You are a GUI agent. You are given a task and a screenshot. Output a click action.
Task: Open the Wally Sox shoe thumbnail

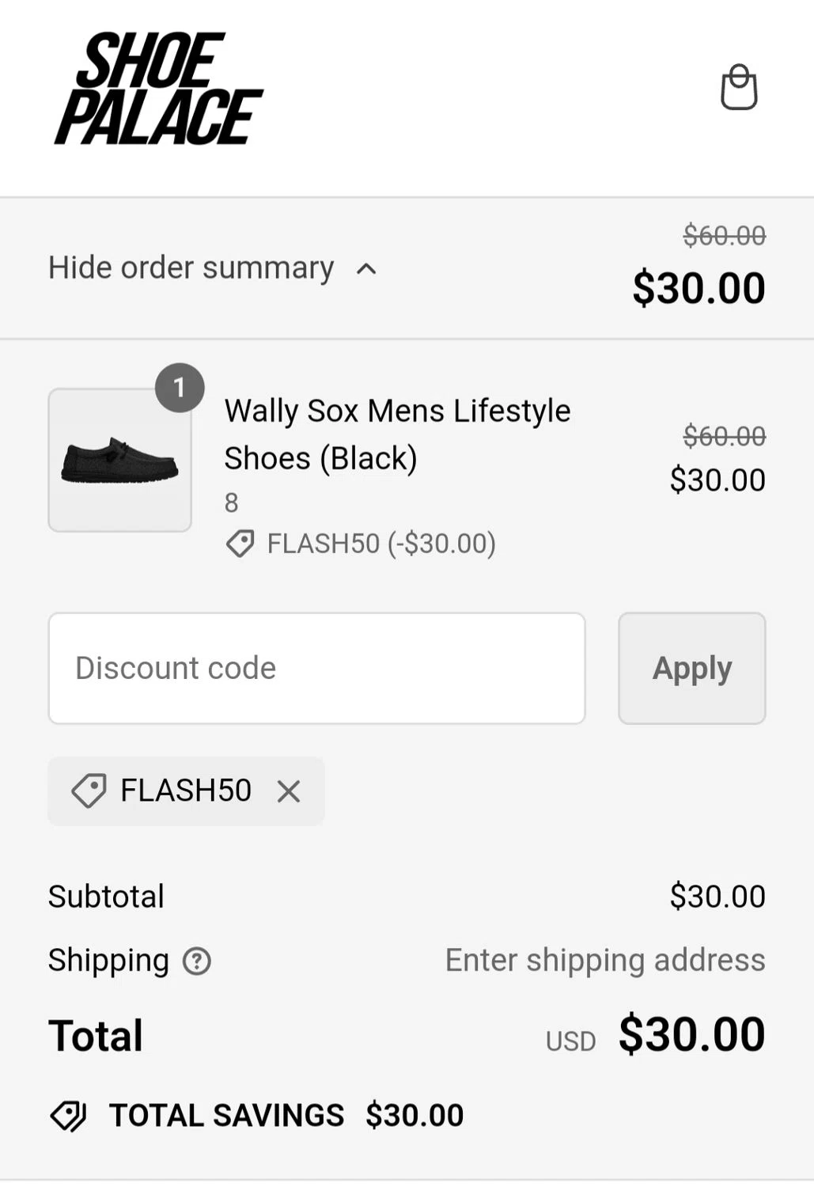click(120, 460)
